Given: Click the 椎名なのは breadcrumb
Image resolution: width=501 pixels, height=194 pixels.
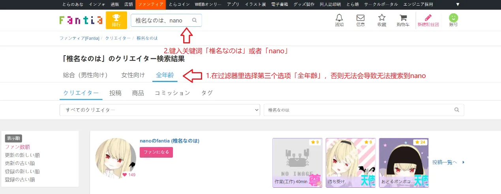Looking at the screenshot, I should click(x=147, y=38).
